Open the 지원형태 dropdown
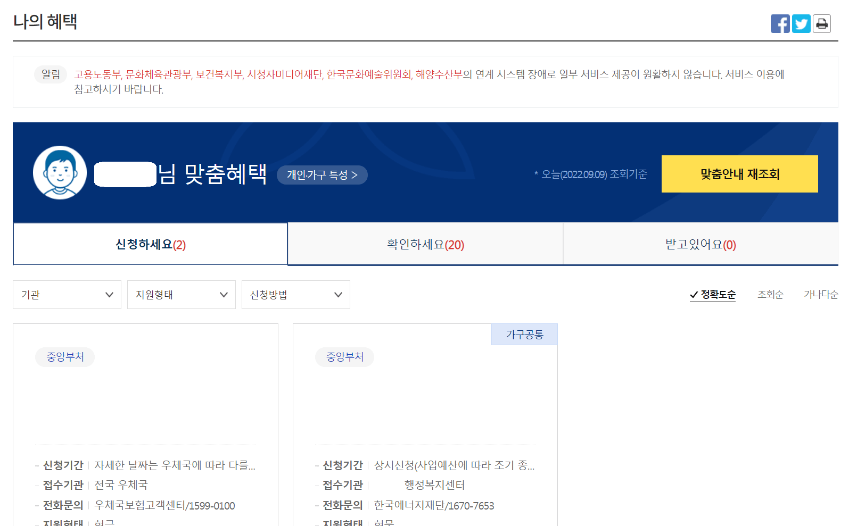 182,295
